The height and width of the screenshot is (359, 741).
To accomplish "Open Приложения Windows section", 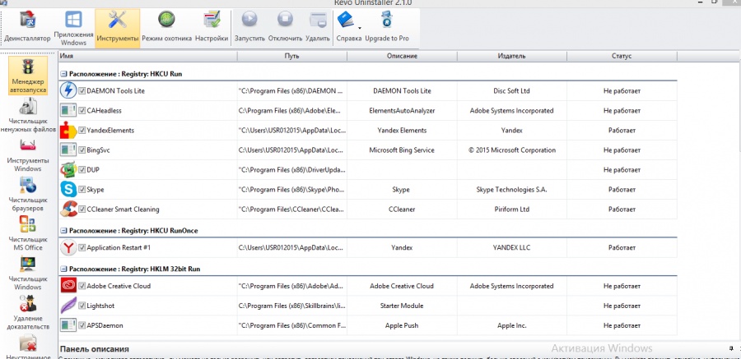I will click(73, 28).
